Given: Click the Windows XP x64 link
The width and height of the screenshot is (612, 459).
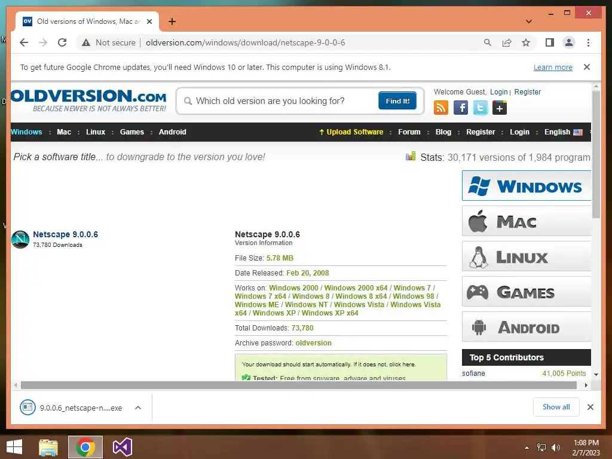Looking at the screenshot, I should click(x=330, y=313).
